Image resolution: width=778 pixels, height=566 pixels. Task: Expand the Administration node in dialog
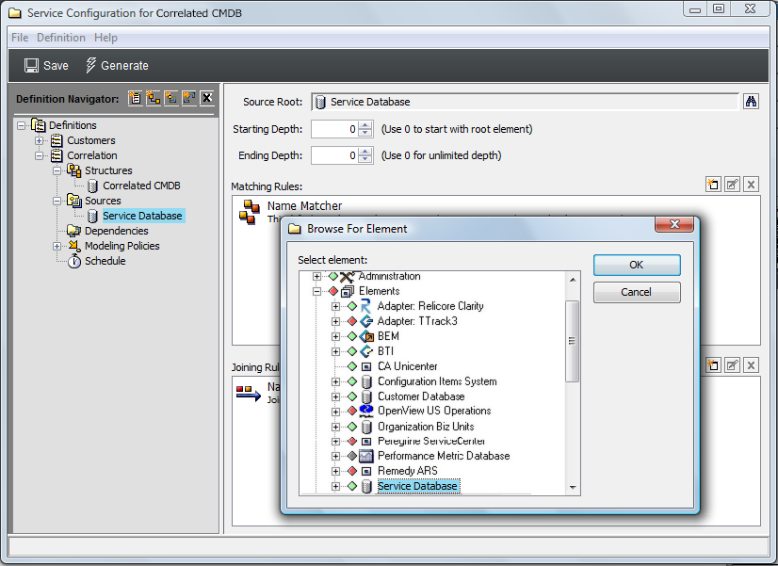click(x=316, y=276)
